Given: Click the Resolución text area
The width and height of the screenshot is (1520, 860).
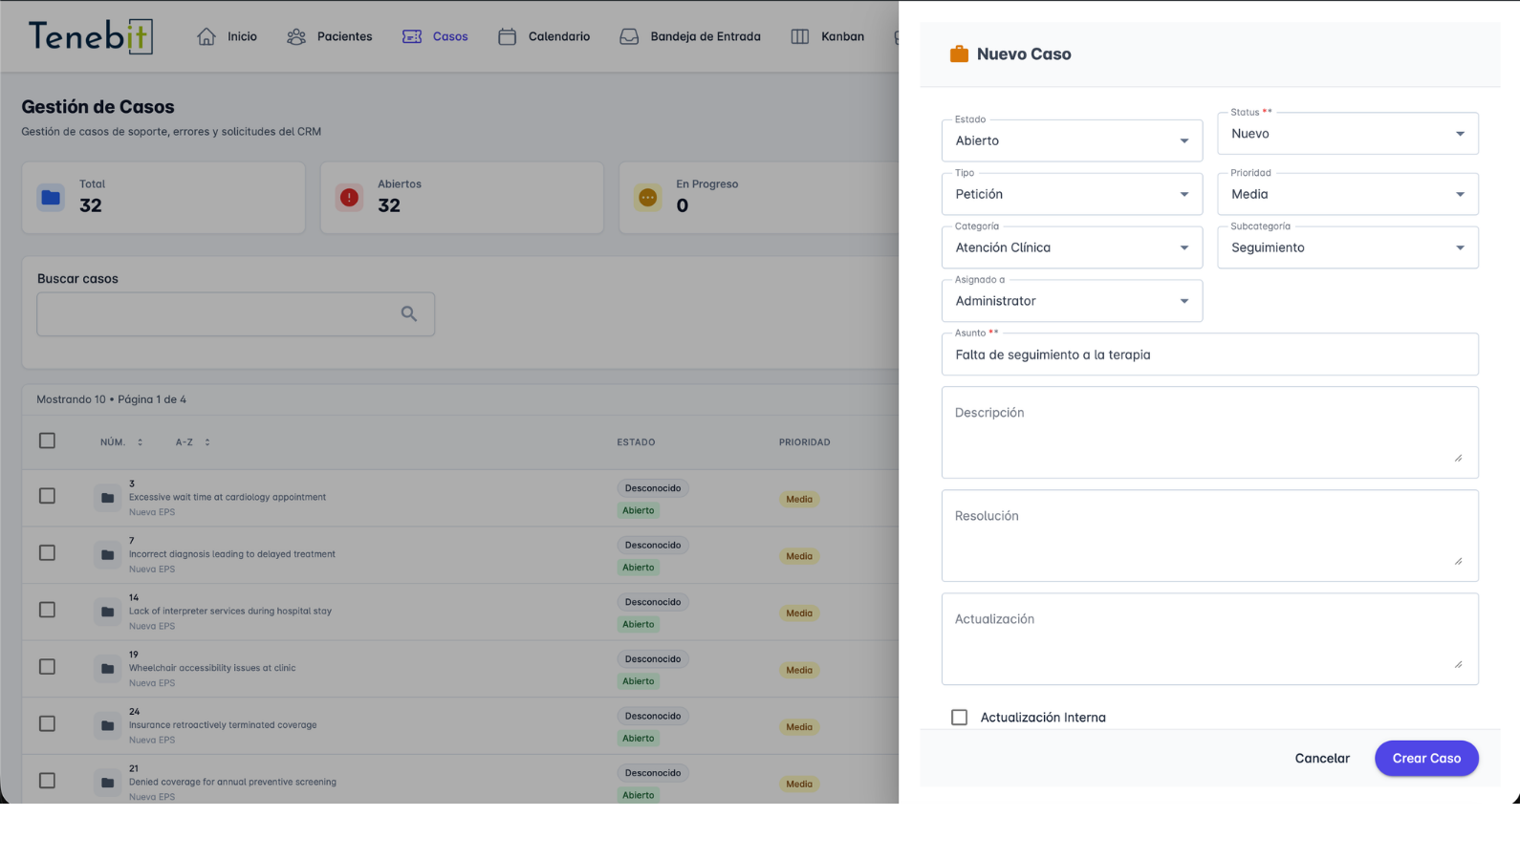Looking at the screenshot, I should pyautogui.click(x=1209, y=536).
